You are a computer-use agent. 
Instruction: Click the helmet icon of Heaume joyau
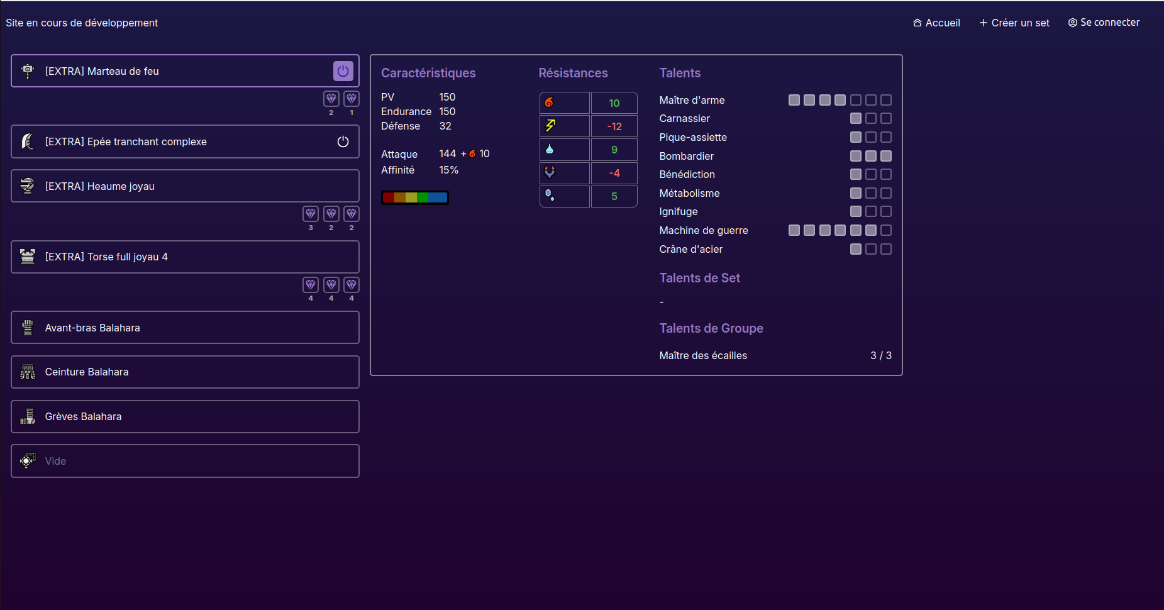point(28,186)
